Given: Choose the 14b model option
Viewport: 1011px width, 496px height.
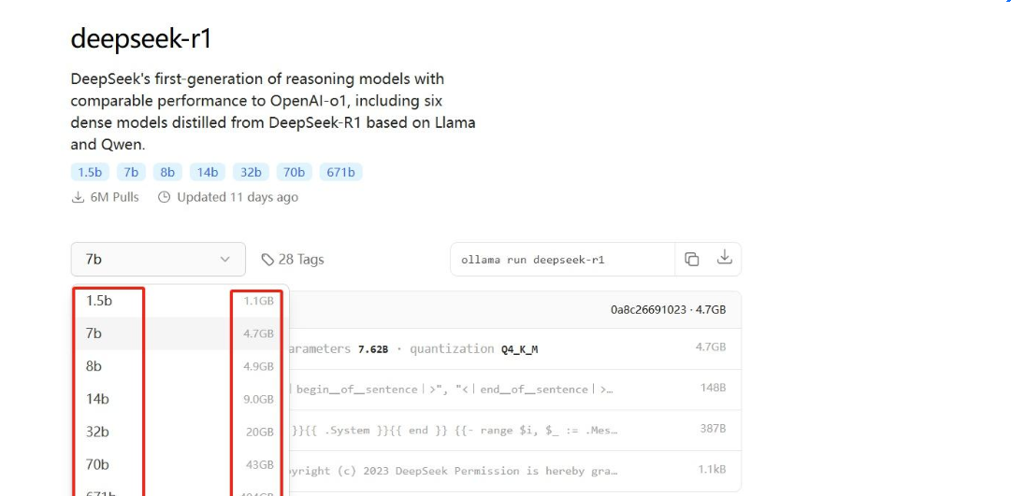Looking at the screenshot, I should click(180, 399).
